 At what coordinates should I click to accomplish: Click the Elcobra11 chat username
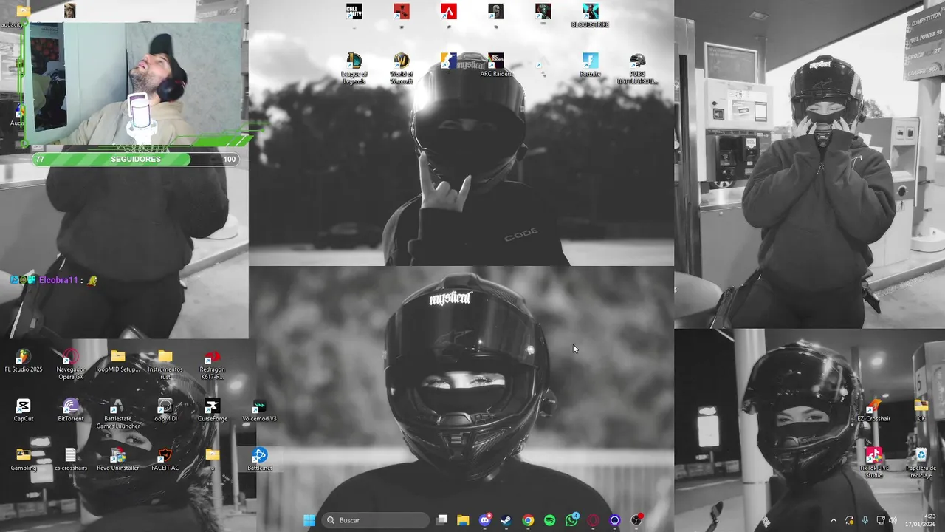pos(58,280)
